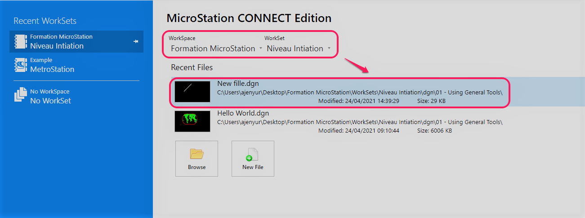Click the New File button label
The image size is (585, 218).
click(253, 167)
